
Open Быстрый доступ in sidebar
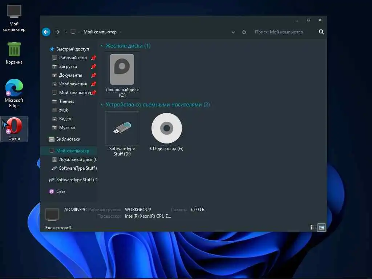[x=69, y=49]
